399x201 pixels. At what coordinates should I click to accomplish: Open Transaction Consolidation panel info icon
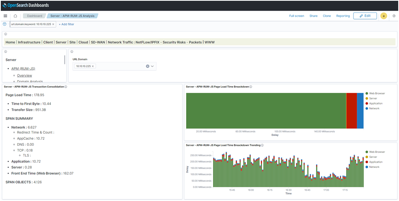(x=66, y=87)
